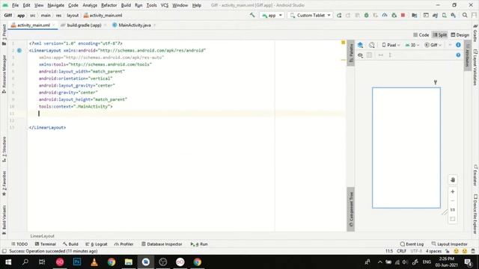Click the Zoom to Fit Screen icon
479x269 pixels.
click(453, 219)
